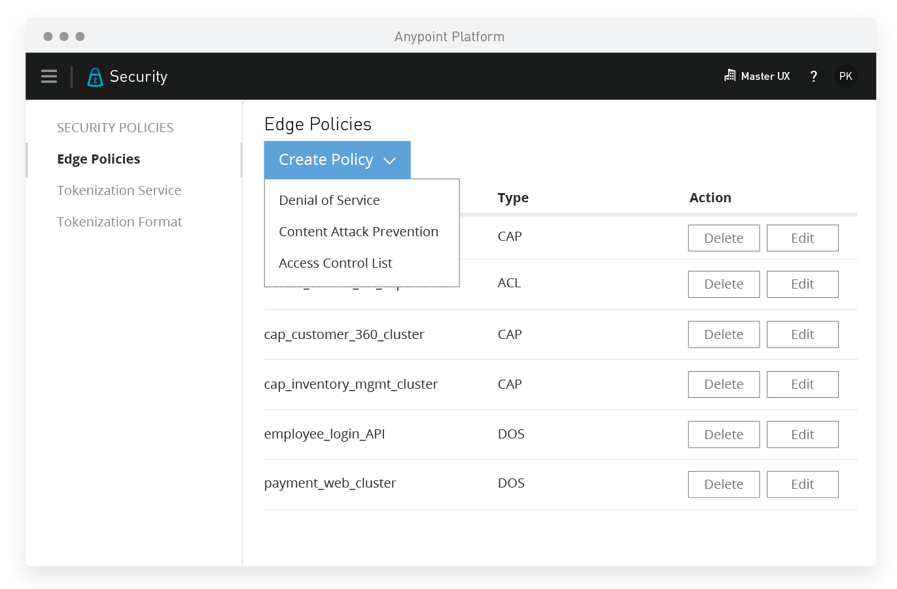The height and width of the screenshot is (589, 897).
Task: Click the Master UX organization icon
Action: (x=730, y=75)
